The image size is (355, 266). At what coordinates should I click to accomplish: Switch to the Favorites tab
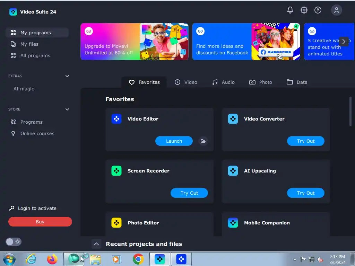(x=144, y=82)
